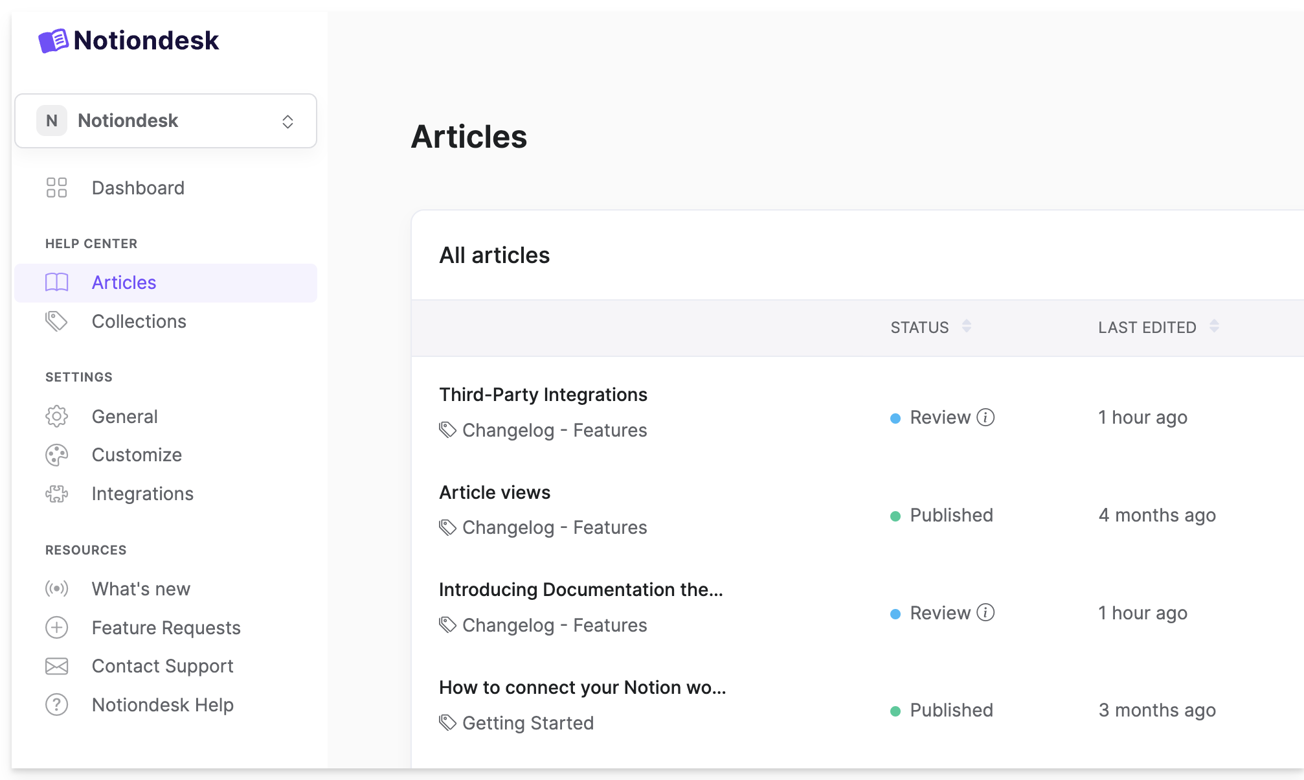Click the green status dot for Article views
The width and height of the screenshot is (1304, 780).
coord(895,516)
